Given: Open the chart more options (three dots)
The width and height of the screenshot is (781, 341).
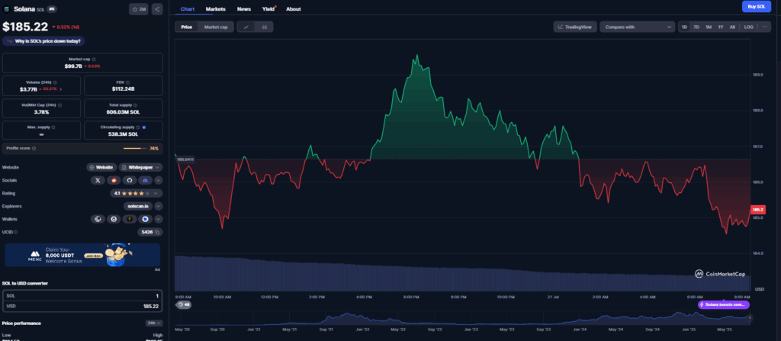Looking at the screenshot, I should coord(765,27).
